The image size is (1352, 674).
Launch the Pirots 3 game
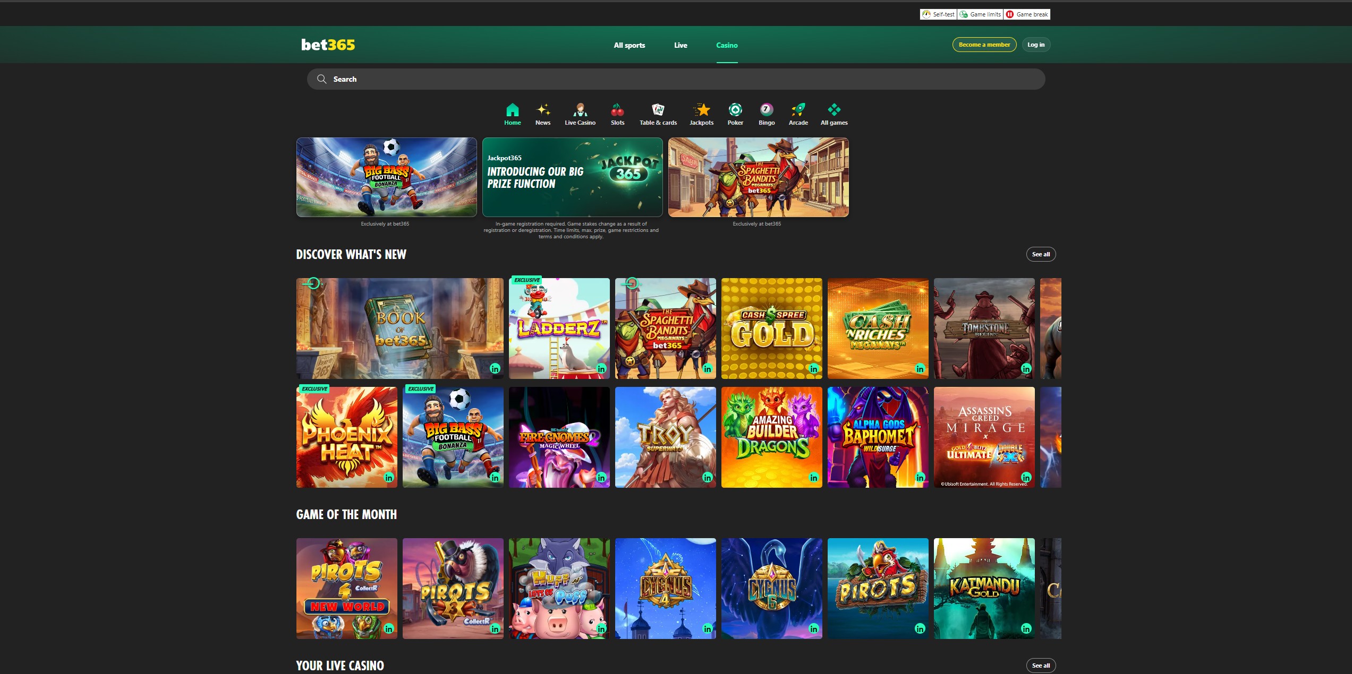click(x=453, y=589)
